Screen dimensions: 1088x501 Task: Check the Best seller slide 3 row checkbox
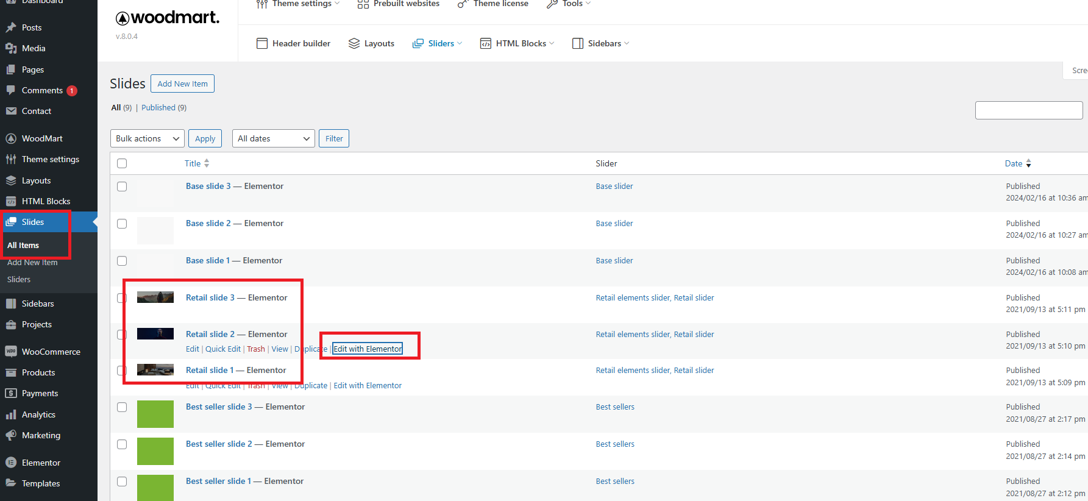click(x=122, y=407)
